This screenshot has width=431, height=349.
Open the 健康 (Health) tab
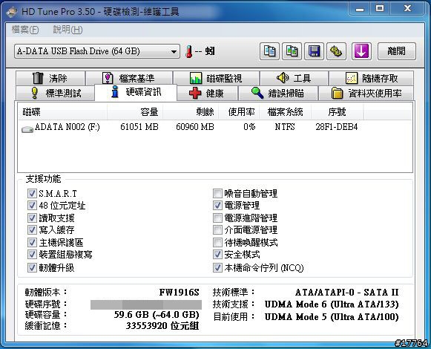(207, 93)
